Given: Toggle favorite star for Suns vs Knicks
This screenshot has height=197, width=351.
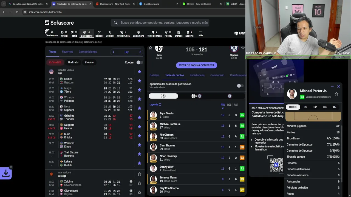Looking at the screenshot, I should (139, 136).
